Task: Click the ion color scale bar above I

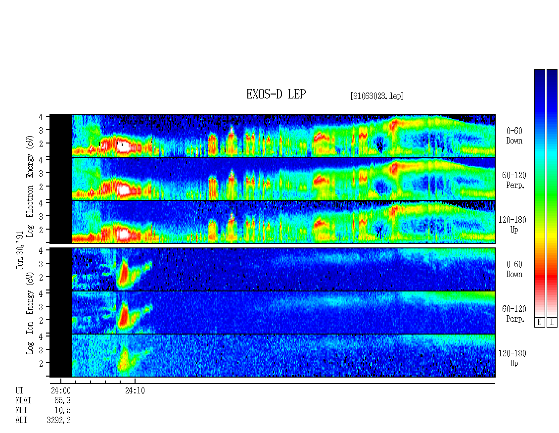Action: click(x=552, y=193)
